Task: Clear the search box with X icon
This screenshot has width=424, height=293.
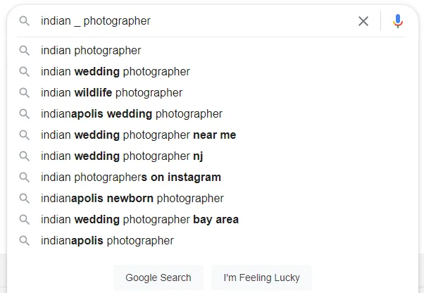Action: coord(363,21)
